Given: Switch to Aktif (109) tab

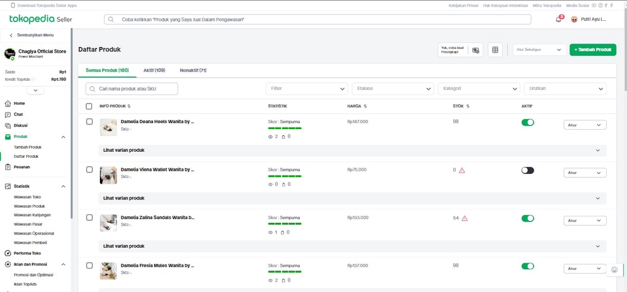Looking at the screenshot, I should click(154, 70).
